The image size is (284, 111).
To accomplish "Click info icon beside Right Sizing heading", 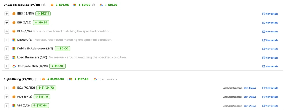I will [36, 79].
